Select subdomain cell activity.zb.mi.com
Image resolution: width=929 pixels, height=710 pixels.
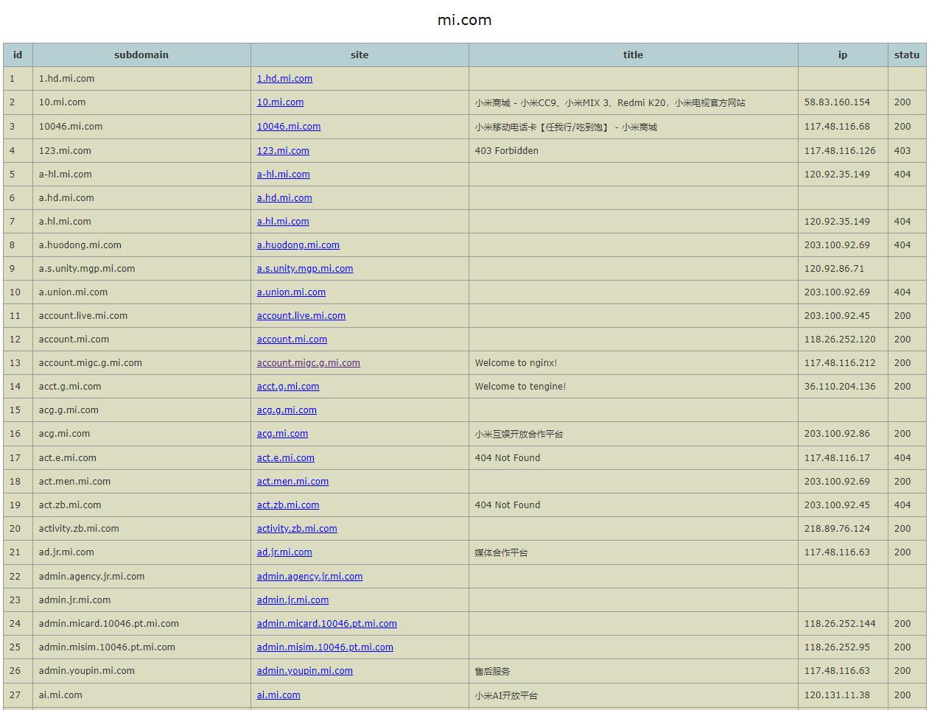141,528
